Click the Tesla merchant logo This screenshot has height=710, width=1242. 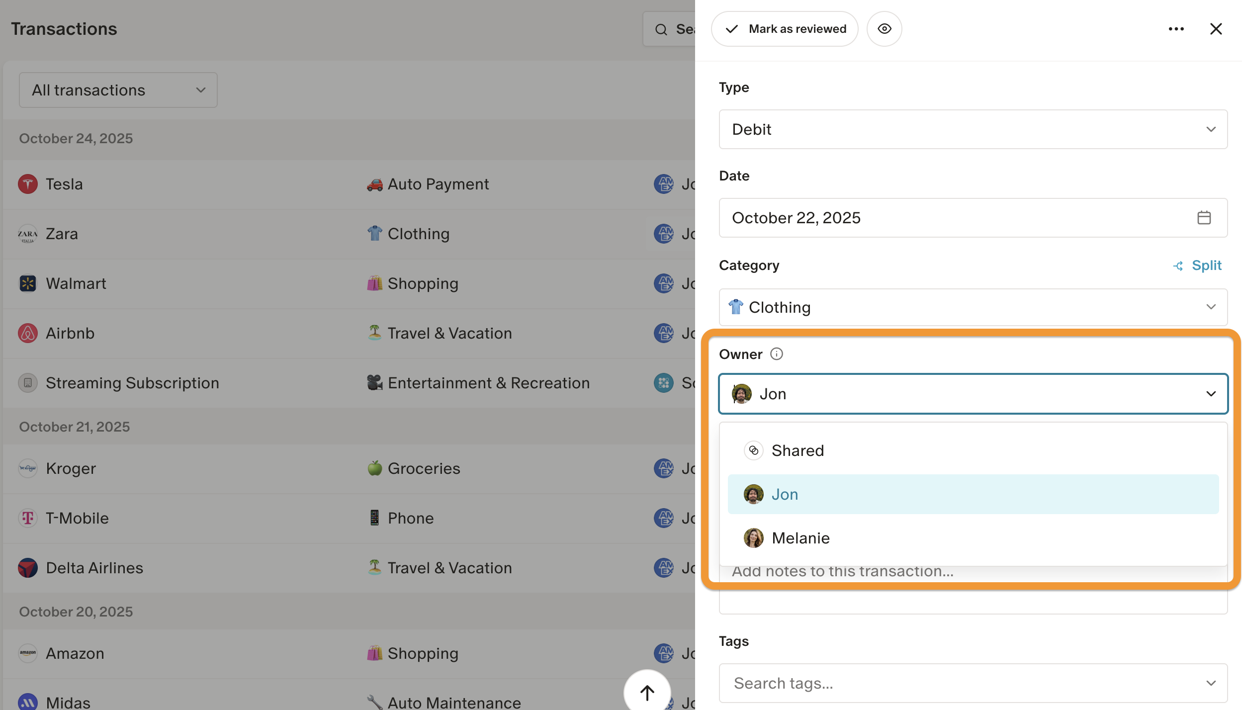pos(28,184)
